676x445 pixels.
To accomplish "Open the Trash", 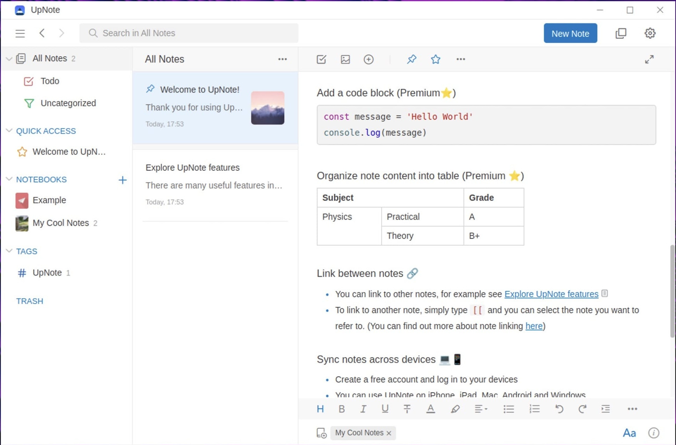I will pyautogui.click(x=30, y=301).
